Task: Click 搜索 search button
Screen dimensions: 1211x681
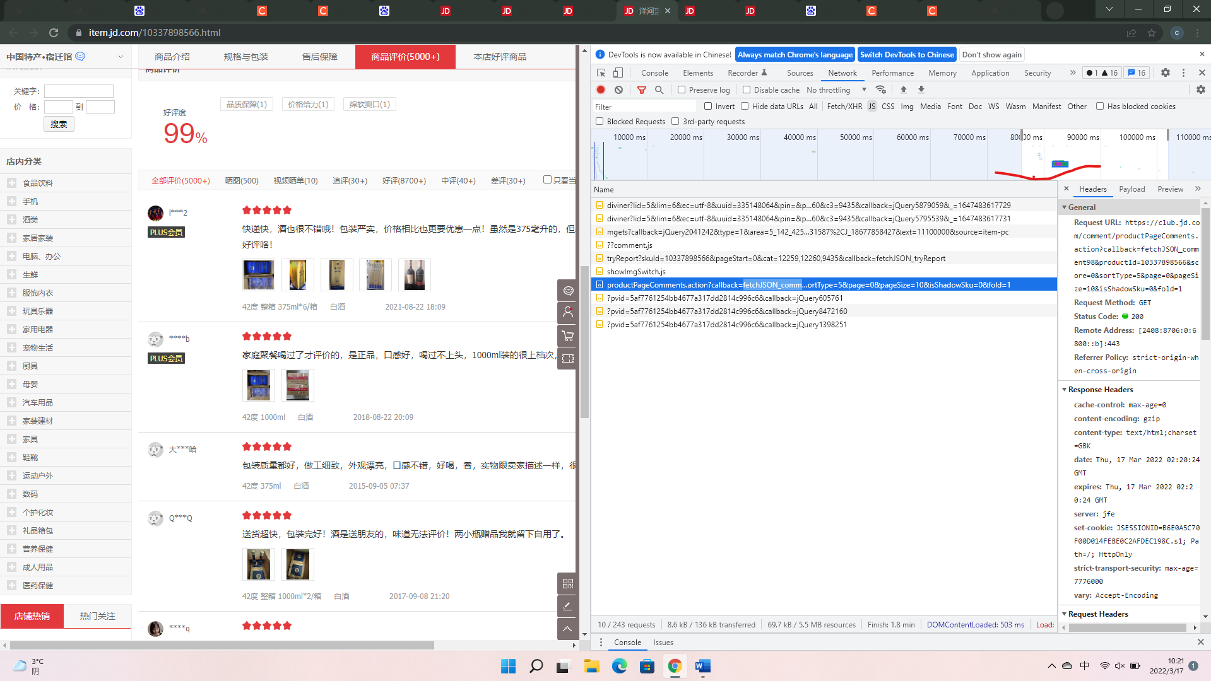Action: point(59,124)
